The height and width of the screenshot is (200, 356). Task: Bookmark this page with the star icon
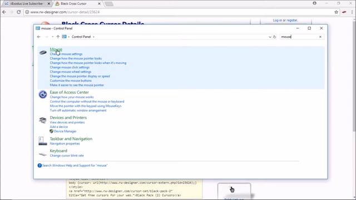coord(336,12)
